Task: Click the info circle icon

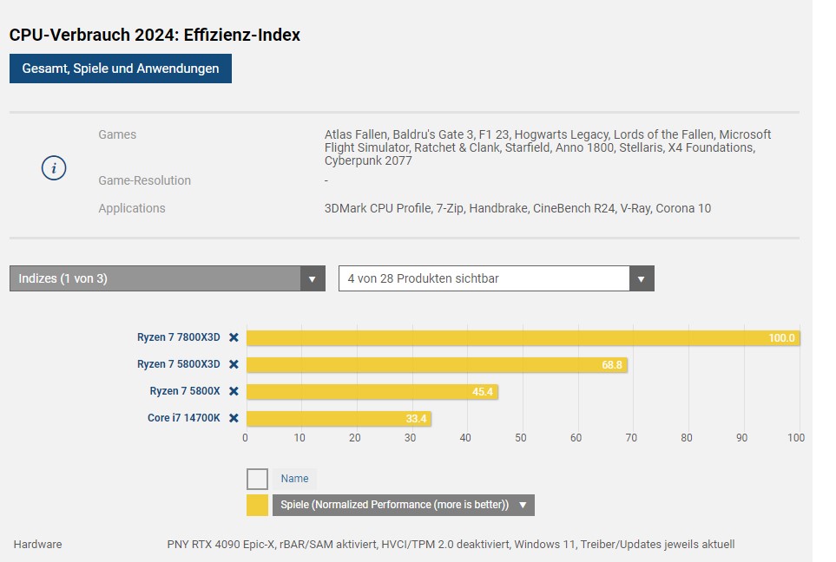Action: [54, 167]
